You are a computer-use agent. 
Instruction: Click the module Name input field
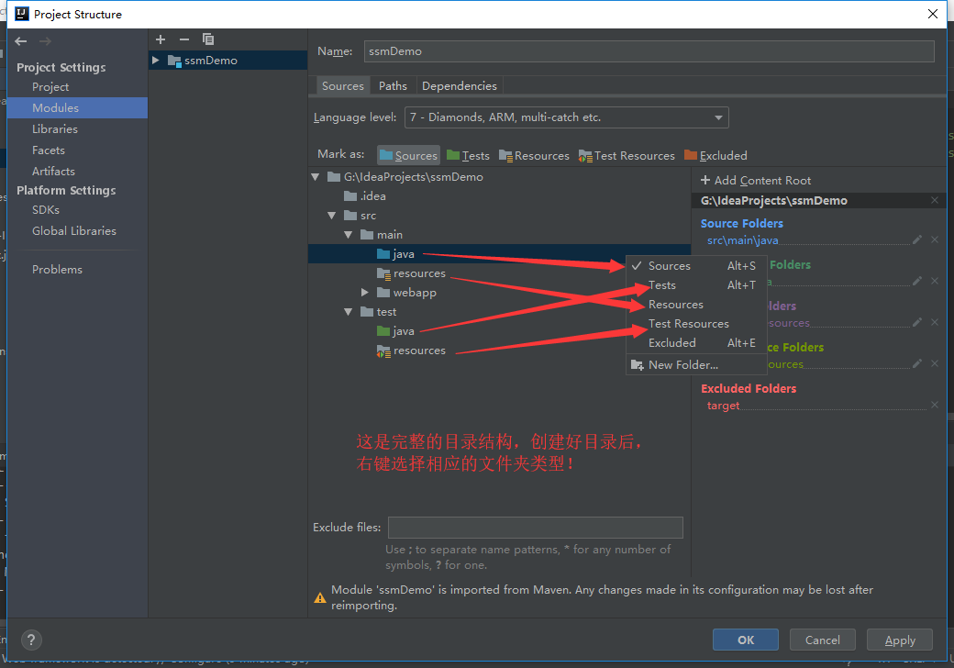pos(649,51)
